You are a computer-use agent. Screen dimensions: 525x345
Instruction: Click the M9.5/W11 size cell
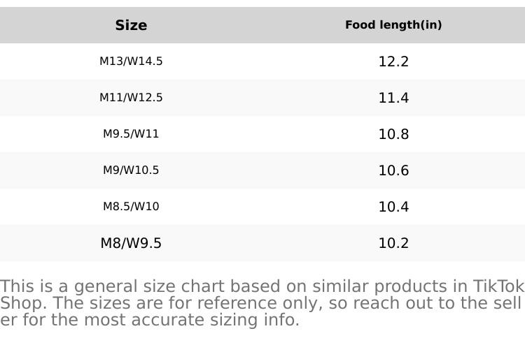tap(131, 134)
